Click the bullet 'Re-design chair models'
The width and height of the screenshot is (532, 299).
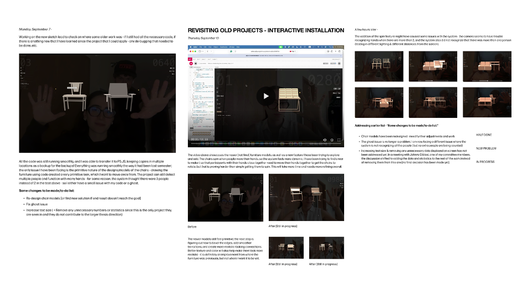[83, 198]
